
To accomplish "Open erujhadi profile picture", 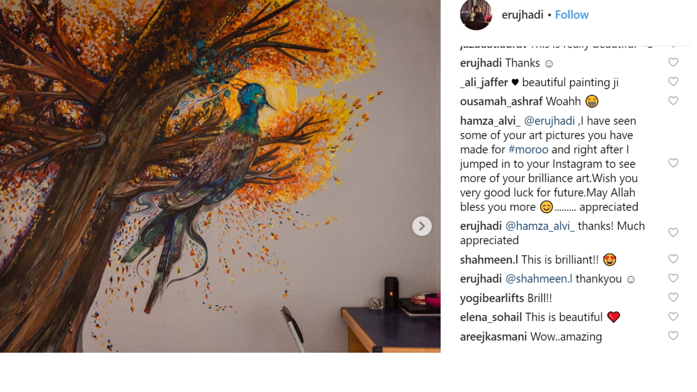I will click(x=476, y=15).
